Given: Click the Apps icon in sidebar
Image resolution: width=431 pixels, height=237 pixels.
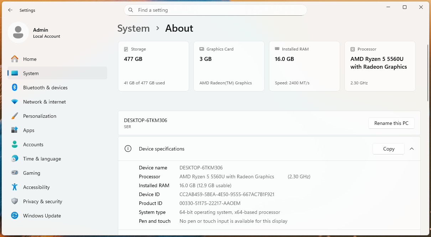Looking at the screenshot, I should [15, 130].
